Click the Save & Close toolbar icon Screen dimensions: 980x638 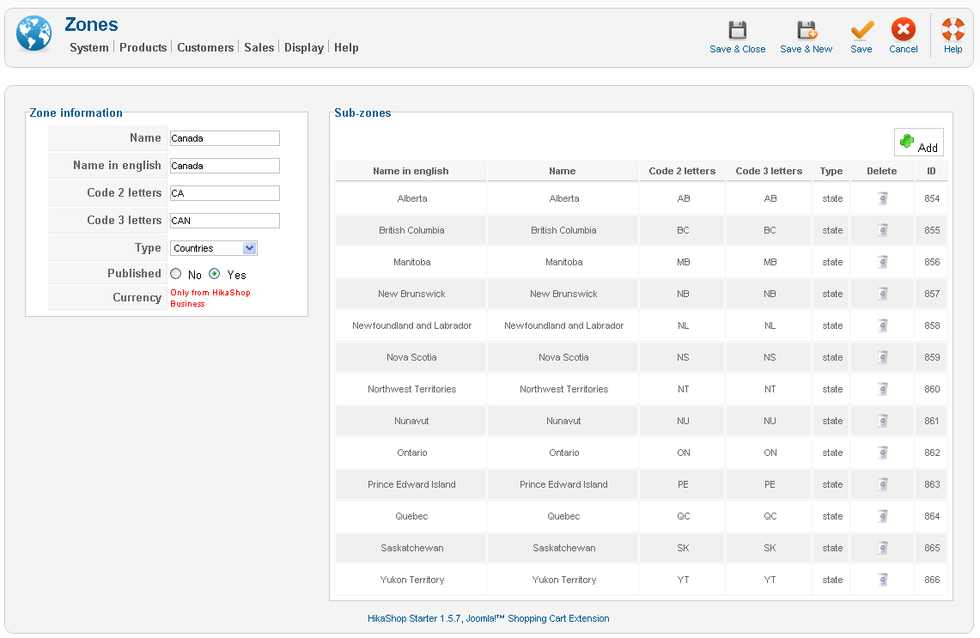[x=737, y=32]
